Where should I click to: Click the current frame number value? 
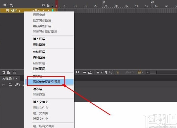118,72
